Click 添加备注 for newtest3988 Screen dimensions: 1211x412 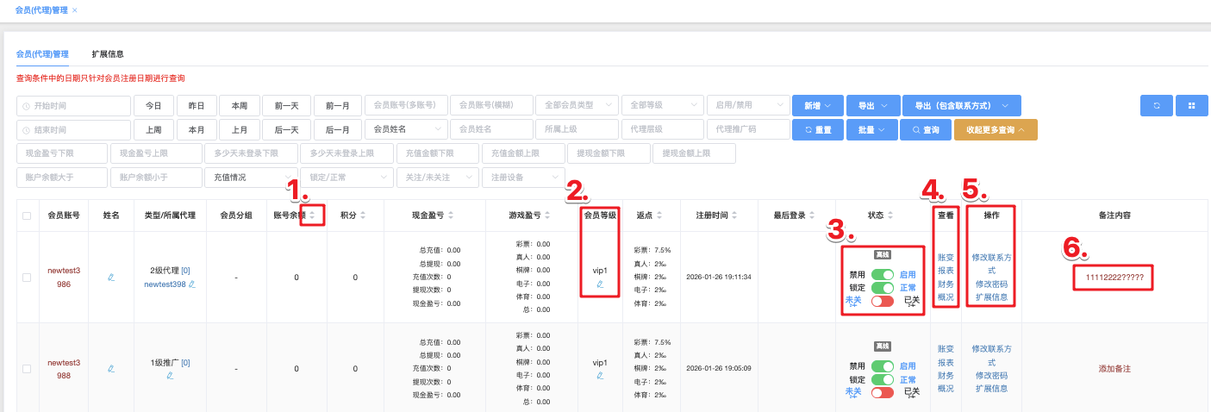[x=1114, y=368]
